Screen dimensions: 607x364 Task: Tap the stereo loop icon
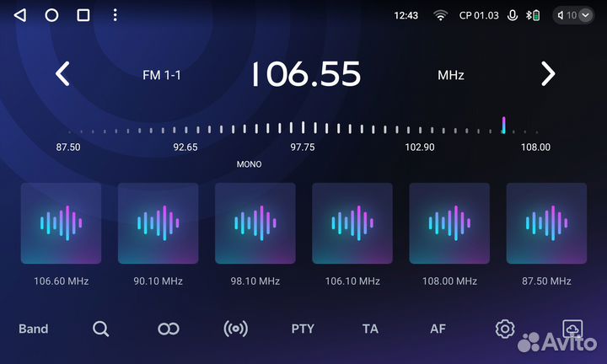(169, 329)
